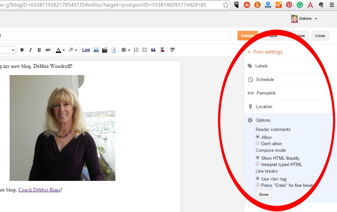Image resolution: width=337 pixels, height=212 pixels.
Task: Insert a video clip
Action: pyautogui.click(x=104, y=50)
